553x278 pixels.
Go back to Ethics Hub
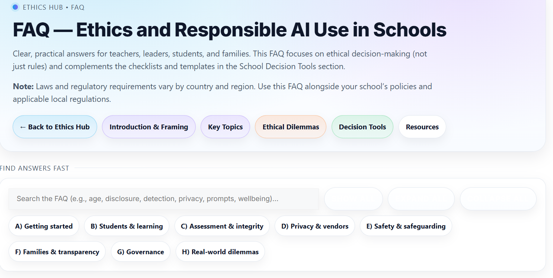pyautogui.click(x=55, y=127)
